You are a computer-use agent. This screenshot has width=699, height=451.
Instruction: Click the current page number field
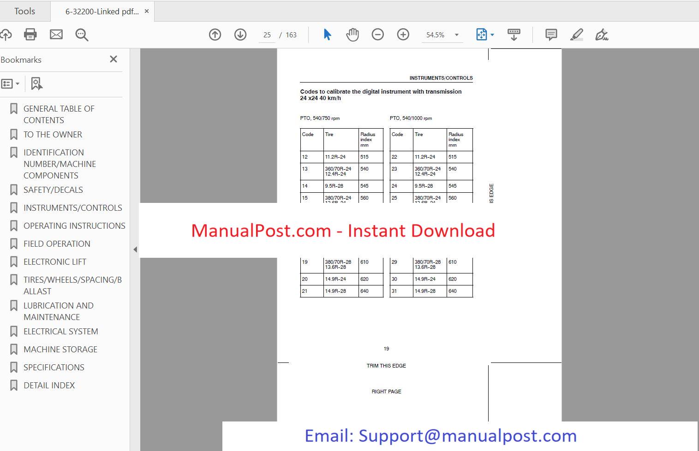point(267,35)
